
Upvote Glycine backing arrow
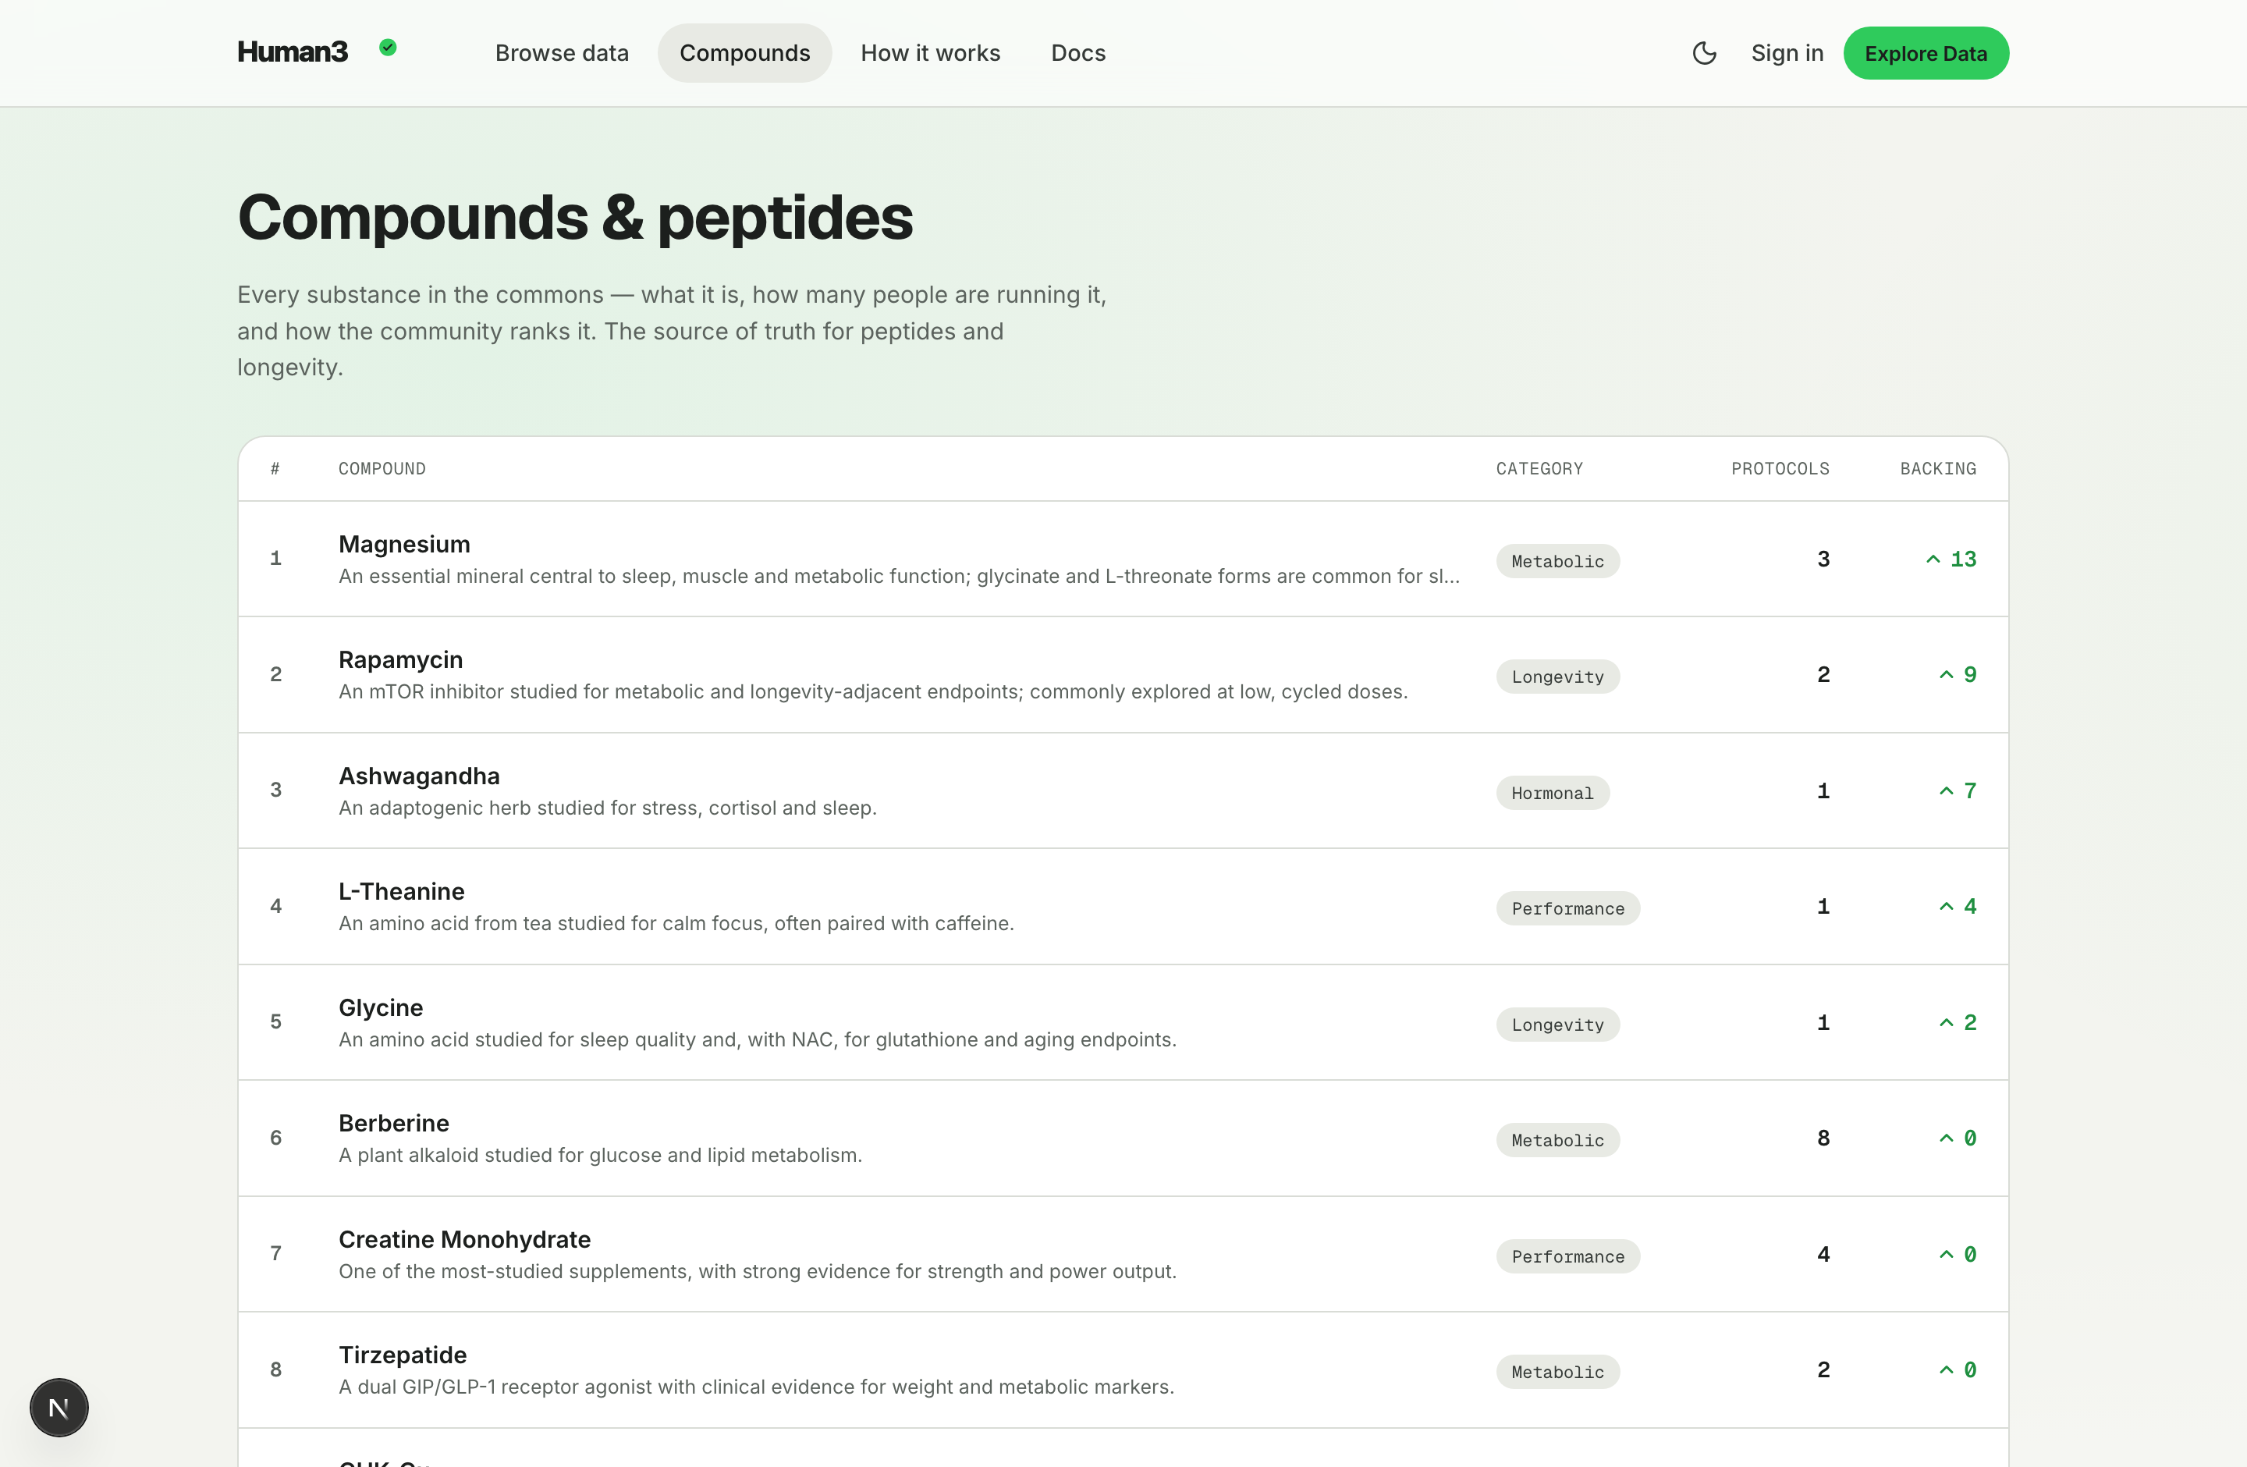[1946, 1022]
